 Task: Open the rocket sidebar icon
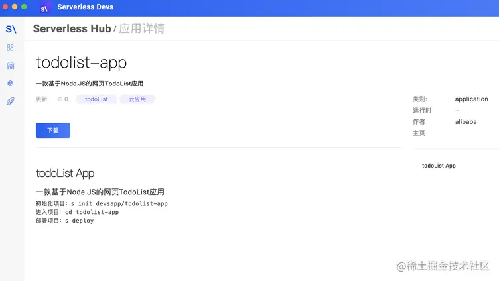pyautogui.click(x=10, y=101)
